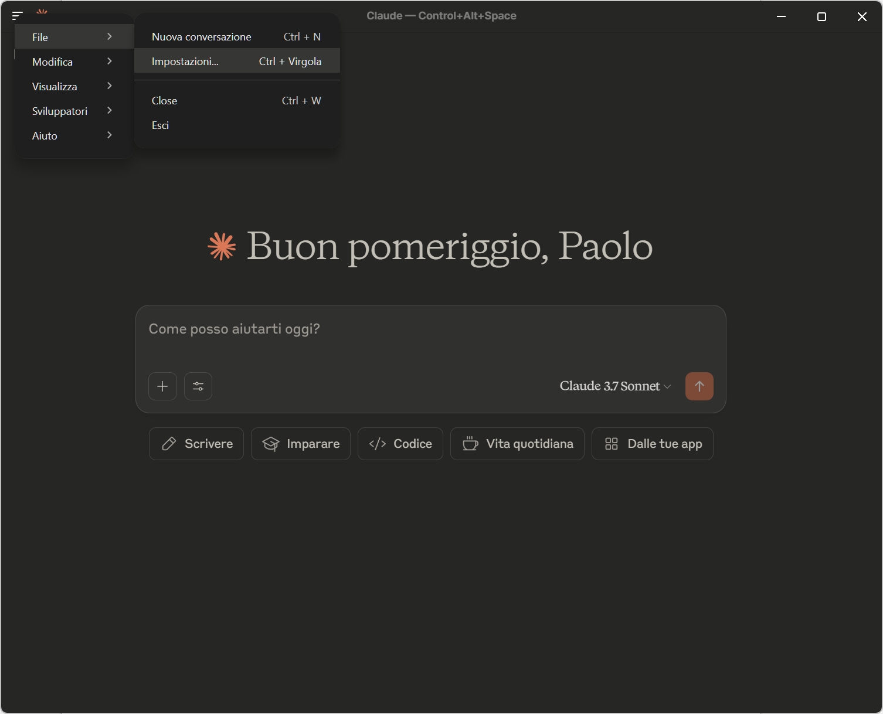
Task: Maximize the Claude window
Action: [x=821, y=16]
